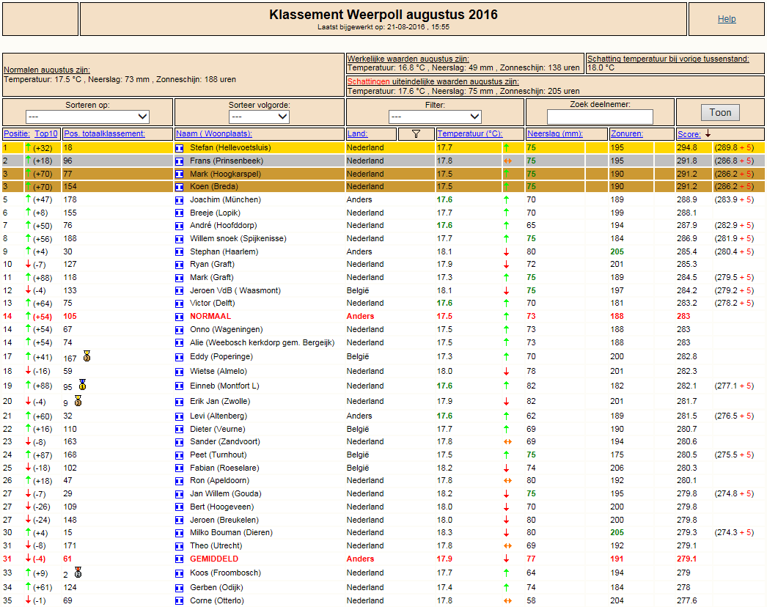Viewport: 767px width, 607px height.
Task: Click blue info icon next to Stefan (Hellevoetsluis)
Action: pyautogui.click(x=180, y=148)
